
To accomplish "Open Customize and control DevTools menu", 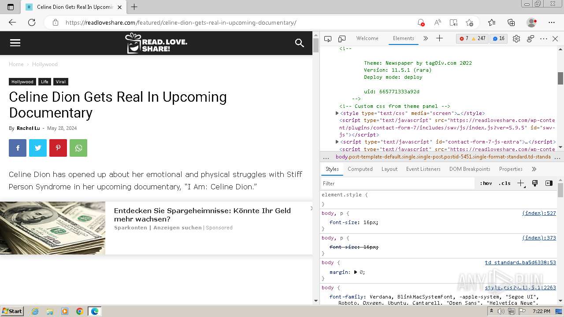I will point(544,39).
